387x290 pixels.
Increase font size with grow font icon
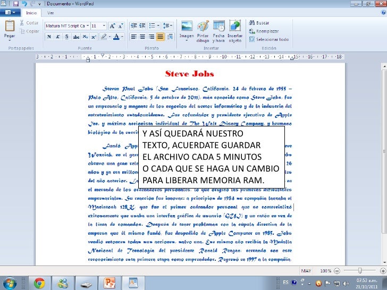(x=112, y=26)
